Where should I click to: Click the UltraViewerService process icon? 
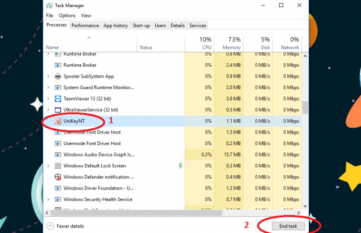click(58, 110)
